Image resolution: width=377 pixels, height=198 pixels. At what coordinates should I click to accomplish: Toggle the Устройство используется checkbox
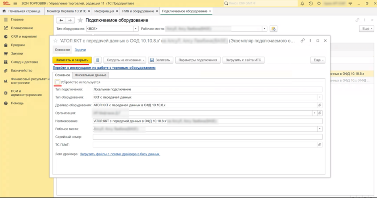[x=57, y=82]
